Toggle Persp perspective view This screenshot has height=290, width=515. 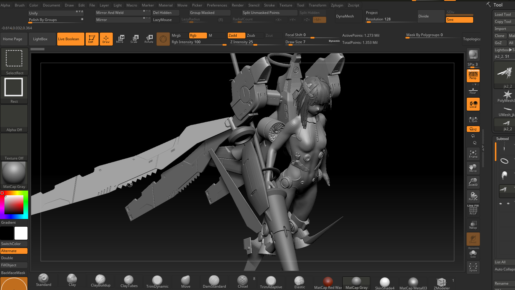tap(473, 75)
